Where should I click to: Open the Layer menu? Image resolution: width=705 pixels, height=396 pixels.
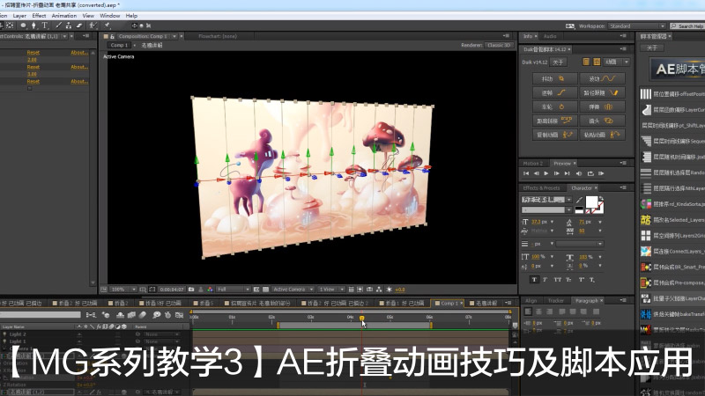click(19, 15)
